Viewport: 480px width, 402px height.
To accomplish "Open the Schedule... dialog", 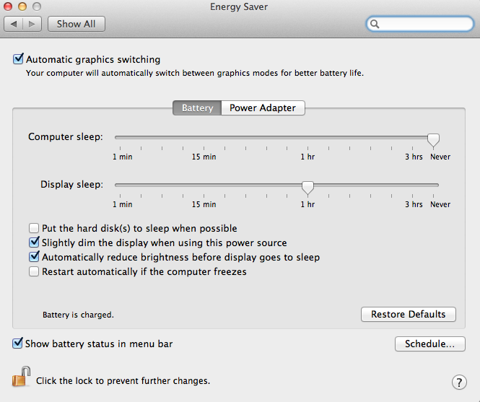I will [x=429, y=344].
